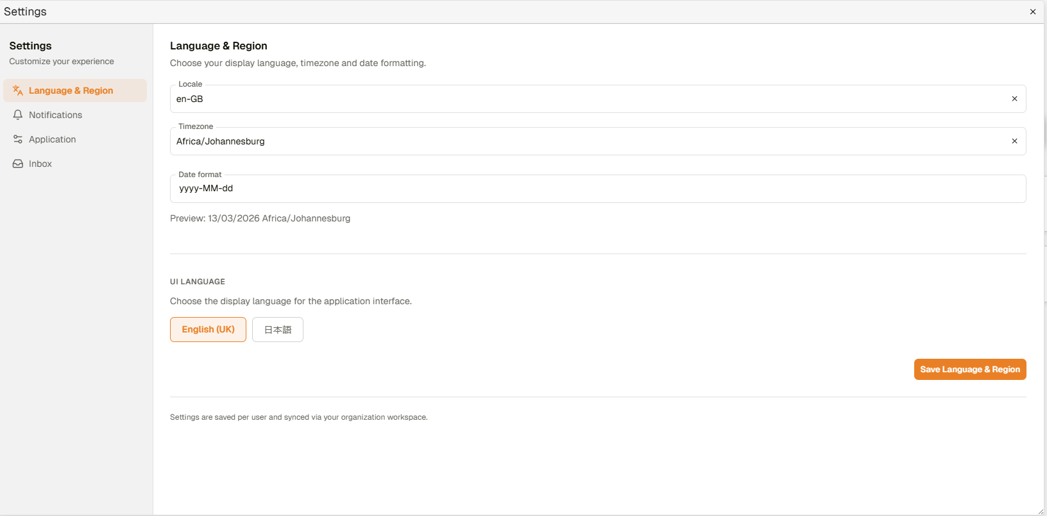
Task: Clear the Timezone field using its X icon
Action: point(1014,141)
